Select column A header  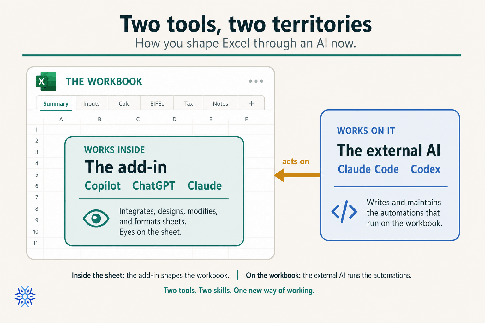pyautogui.click(x=61, y=119)
